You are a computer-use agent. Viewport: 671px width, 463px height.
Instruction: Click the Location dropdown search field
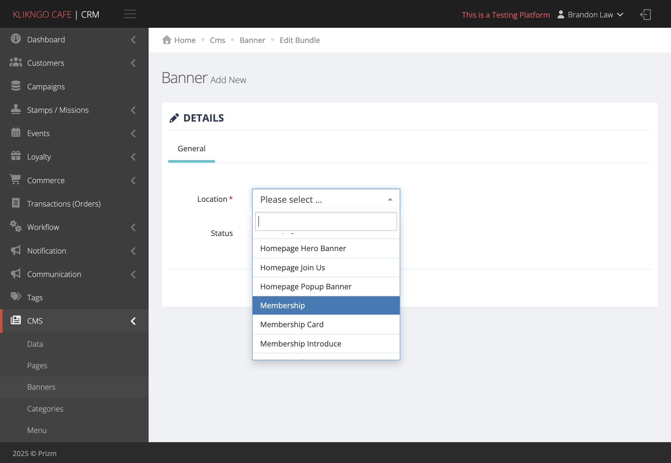click(x=326, y=221)
